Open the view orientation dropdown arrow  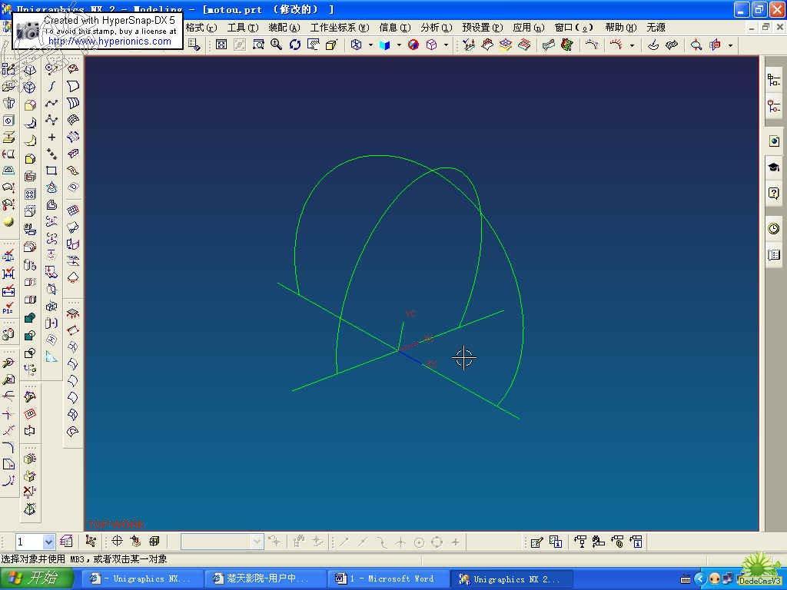(370, 45)
